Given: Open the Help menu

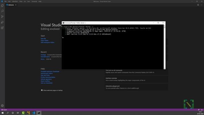Looking at the screenshot, I should click(40, 1).
